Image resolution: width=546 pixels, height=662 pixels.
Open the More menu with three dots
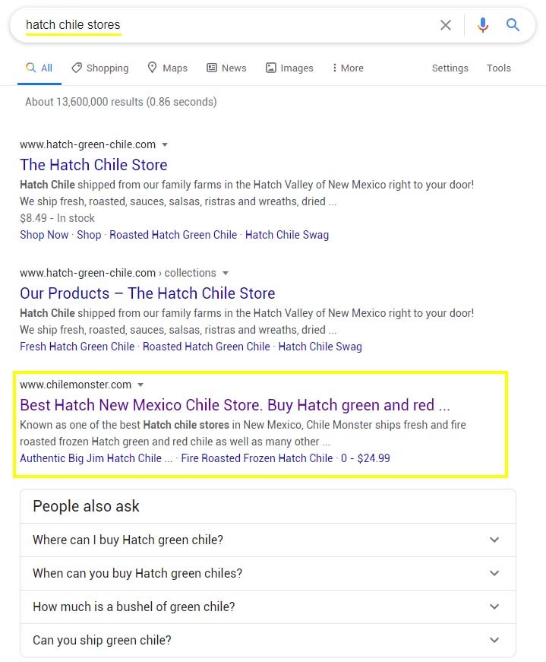tap(348, 68)
